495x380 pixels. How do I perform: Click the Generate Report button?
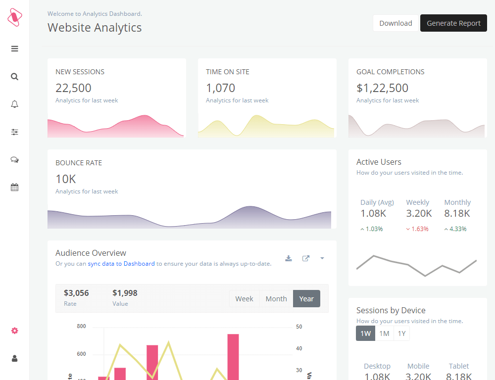(x=453, y=23)
